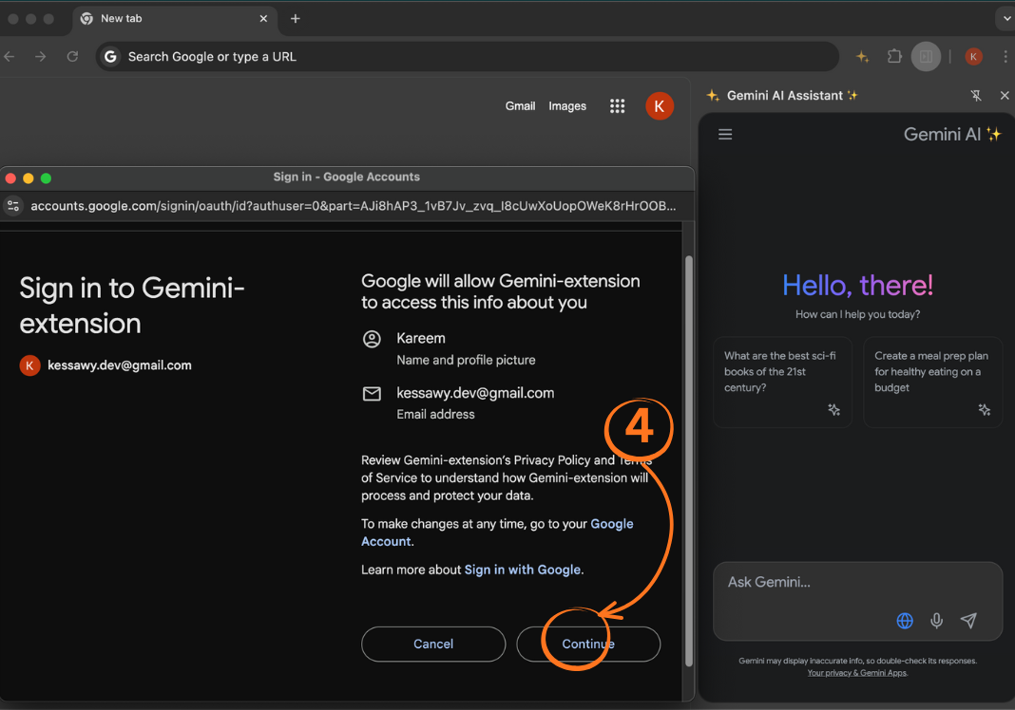Screen dimensions: 1015x710
Task: Click the Cancel button
Action: (x=433, y=645)
